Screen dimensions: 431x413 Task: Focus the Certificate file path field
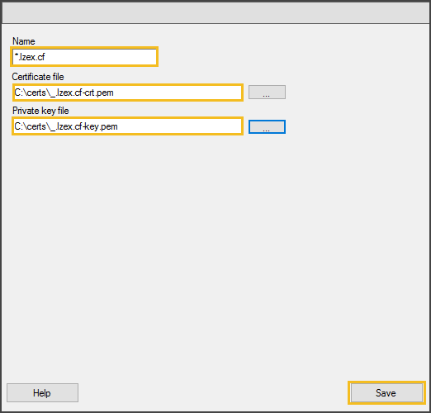tap(128, 93)
